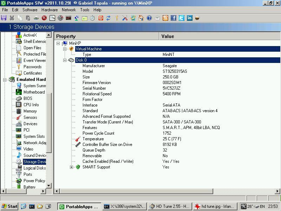Open the File menu
Viewport: 281px width, 211px height.
(x=5, y=10)
